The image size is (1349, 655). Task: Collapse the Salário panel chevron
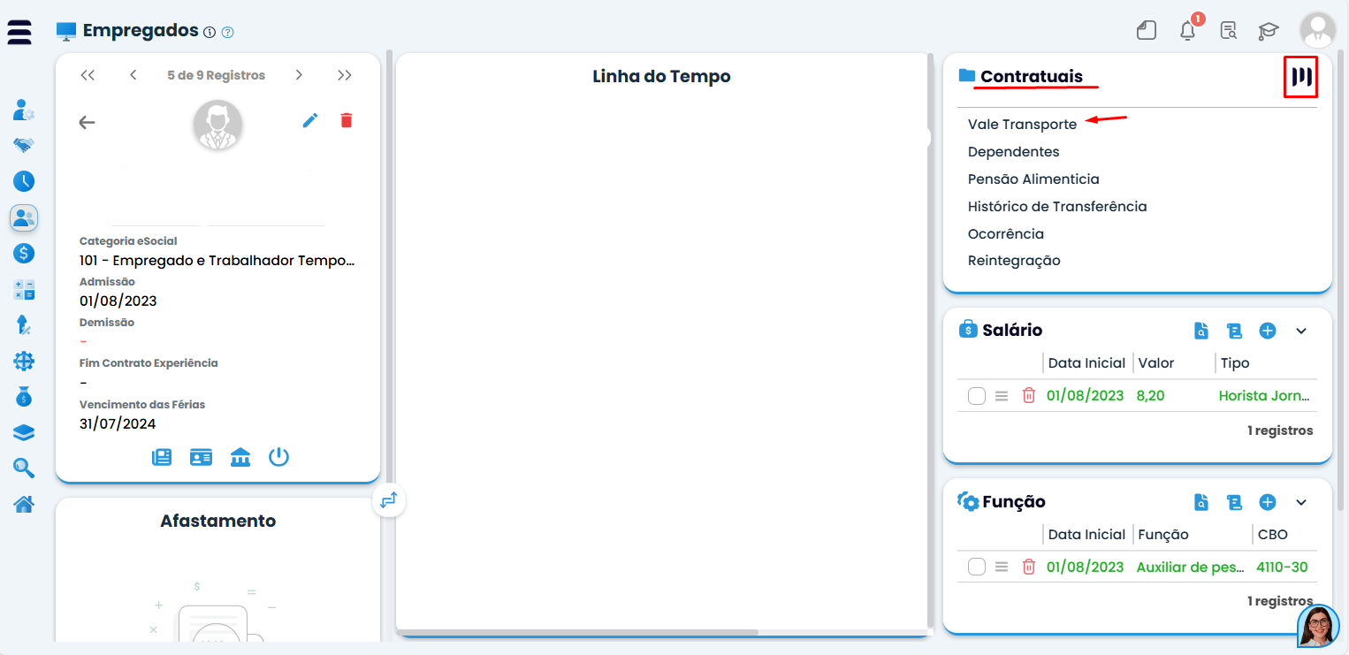click(1301, 331)
